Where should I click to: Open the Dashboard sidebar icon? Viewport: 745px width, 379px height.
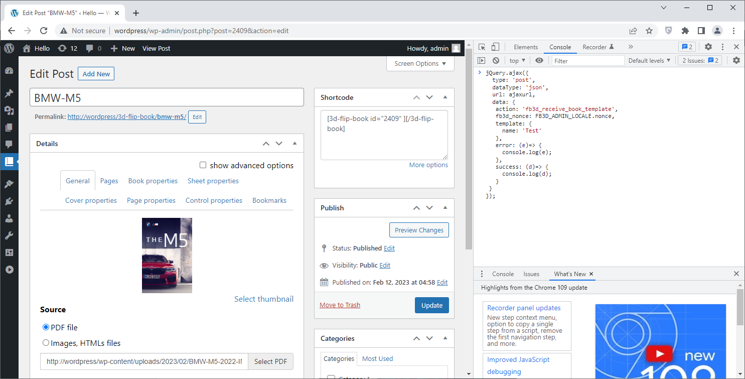pos(9,71)
